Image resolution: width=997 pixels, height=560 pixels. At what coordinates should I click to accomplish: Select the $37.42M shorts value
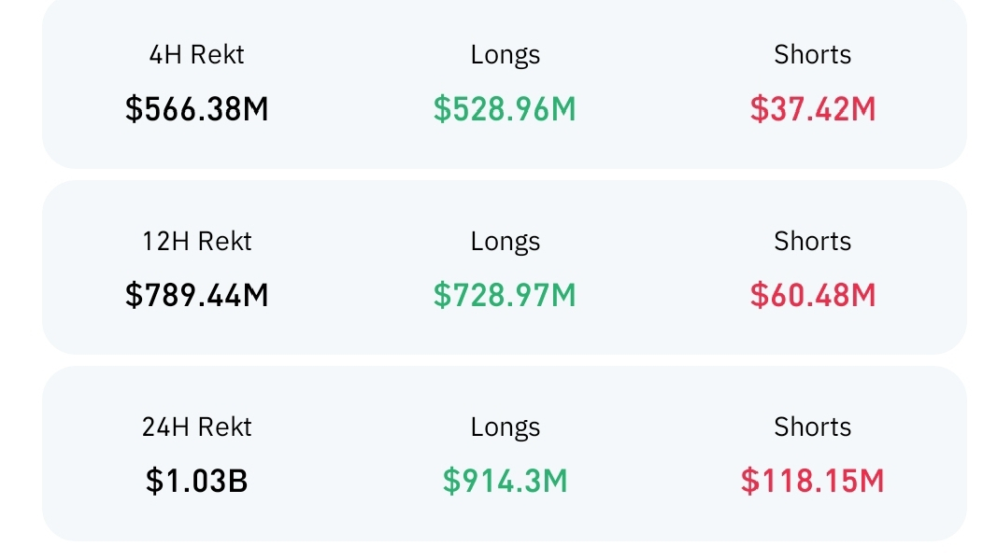pyautogui.click(x=812, y=109)
